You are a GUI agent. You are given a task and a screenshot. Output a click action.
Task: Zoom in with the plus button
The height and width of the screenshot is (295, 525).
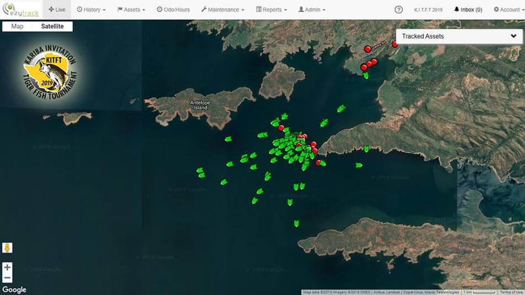tap(7, 267)
